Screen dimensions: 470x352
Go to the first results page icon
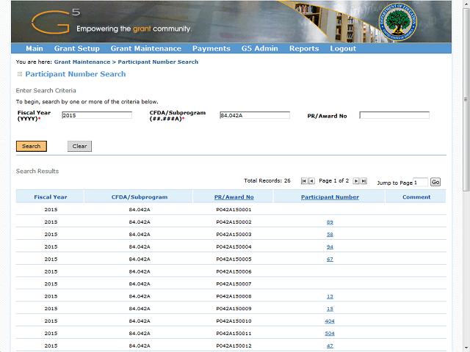[x=304, y=180]
